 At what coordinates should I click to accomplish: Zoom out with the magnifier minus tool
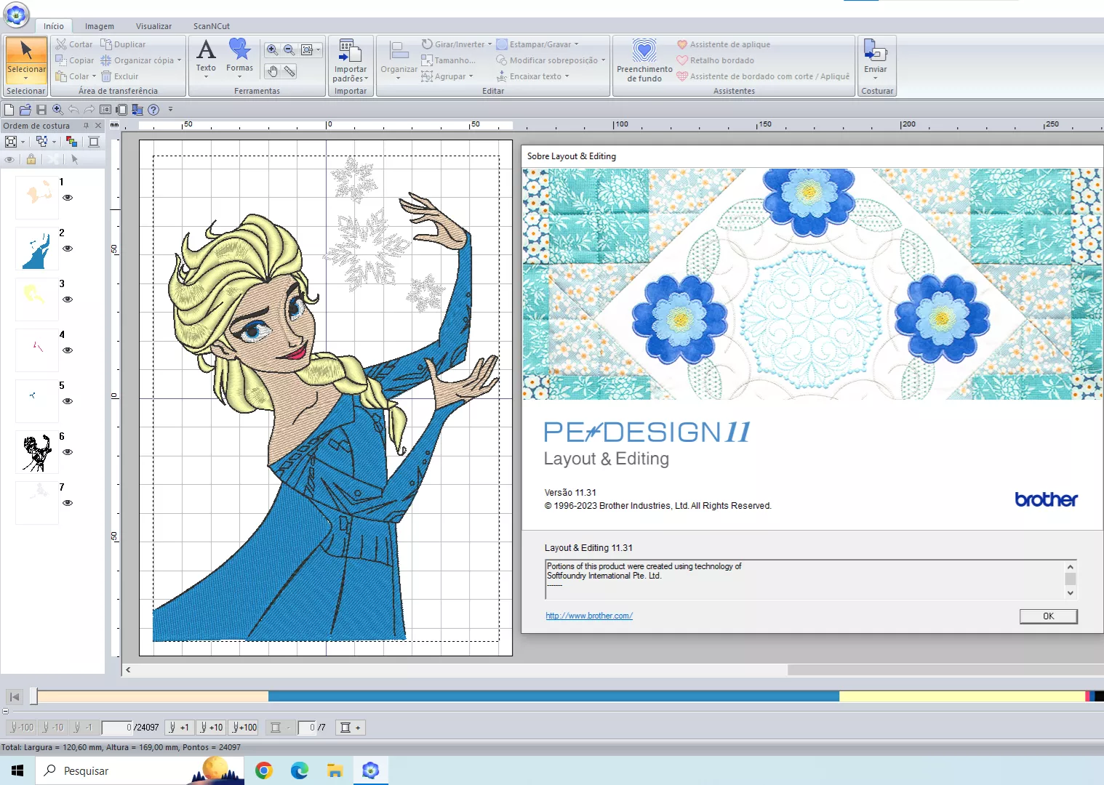[289, 50]
